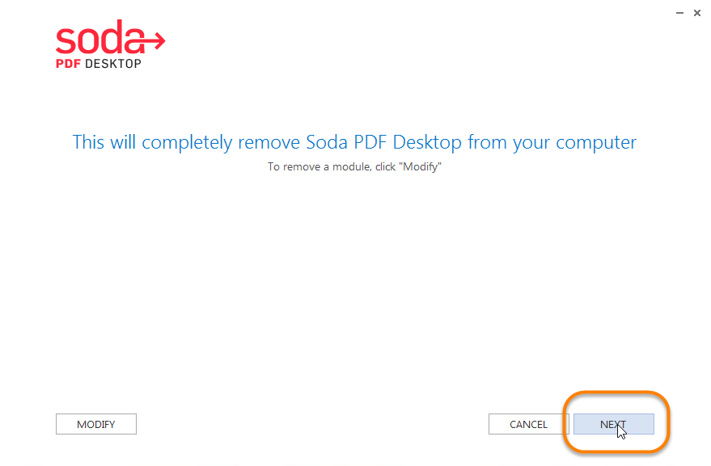
Task: Click "Soda PDF Desktop" in the headline
Action: [x=384, y=143]
